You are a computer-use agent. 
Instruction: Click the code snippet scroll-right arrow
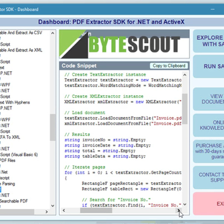tap(179, 211)
